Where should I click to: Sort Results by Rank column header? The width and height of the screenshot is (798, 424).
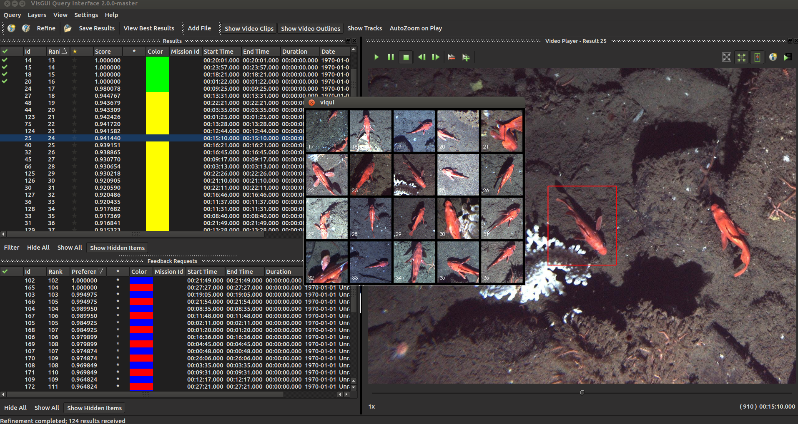pyautogui.click(x=58, y=51)
